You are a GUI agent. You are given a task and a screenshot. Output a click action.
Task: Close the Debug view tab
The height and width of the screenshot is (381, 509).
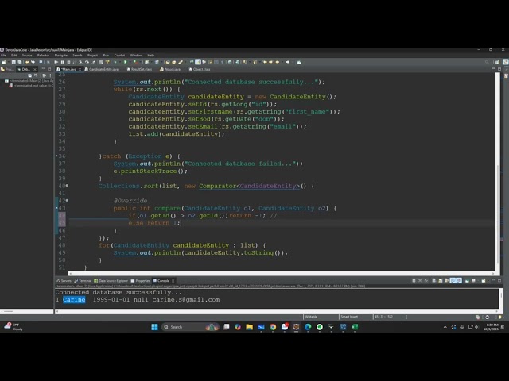(x=35, y=69)
